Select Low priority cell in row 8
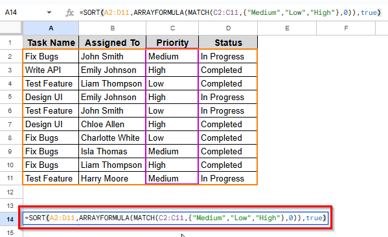 (x=172, y=138)
